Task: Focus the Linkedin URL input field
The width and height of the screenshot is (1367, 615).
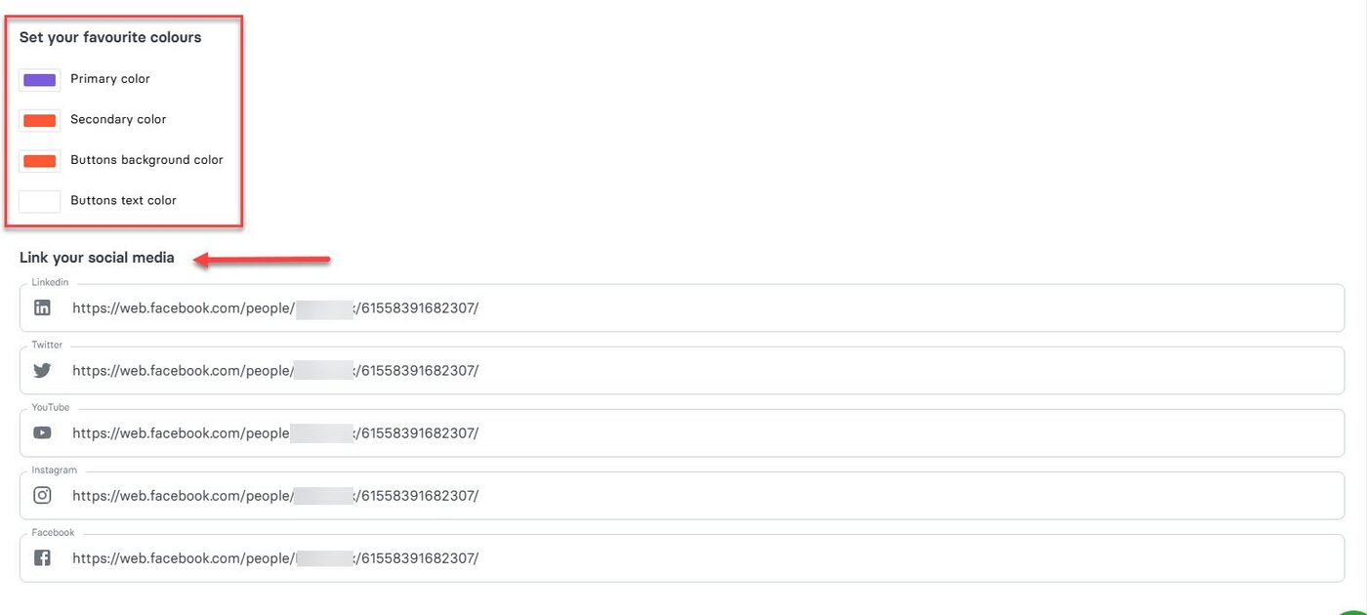Action: point(781,307)
